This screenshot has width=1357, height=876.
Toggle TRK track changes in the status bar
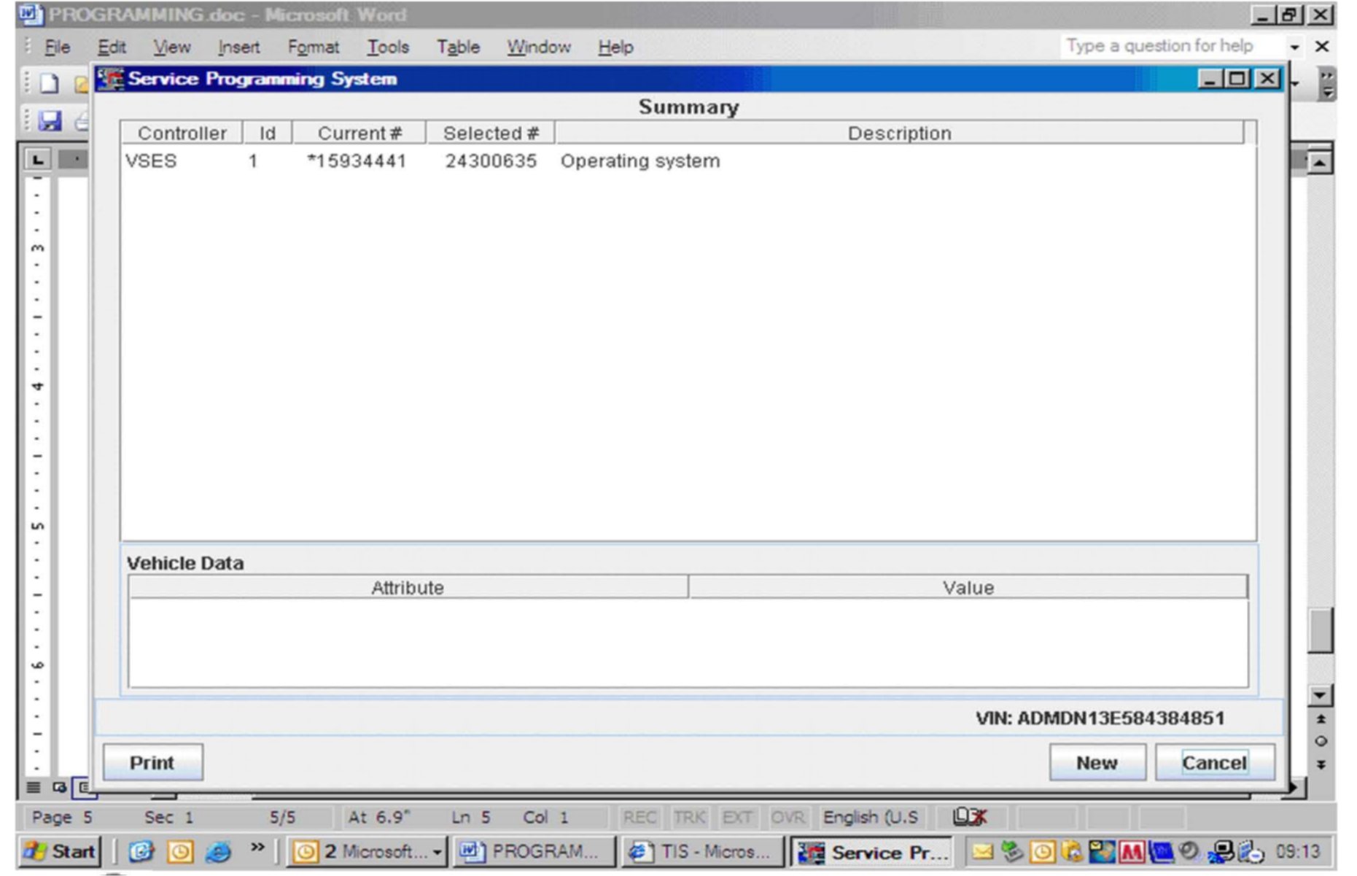689,818
